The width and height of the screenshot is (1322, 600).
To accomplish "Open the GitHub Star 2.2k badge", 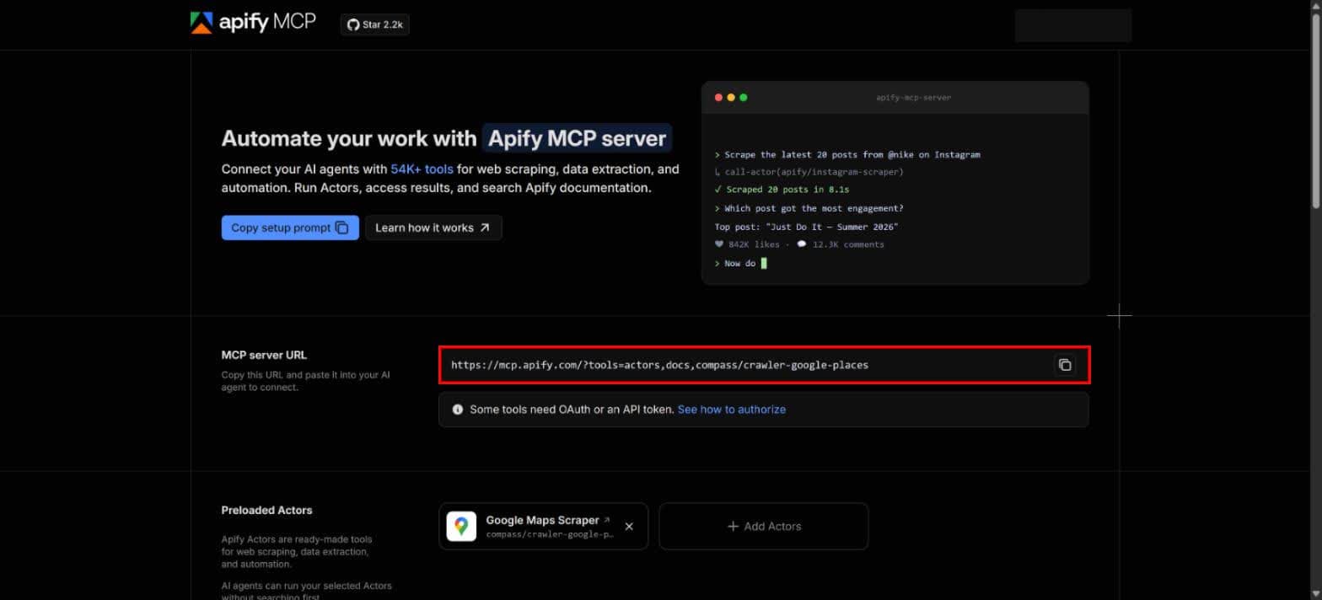I will coord(375,24).
